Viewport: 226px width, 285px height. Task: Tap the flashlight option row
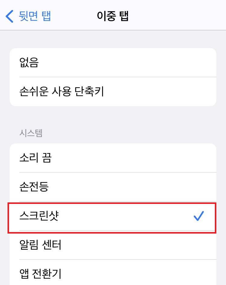(113, 187)
